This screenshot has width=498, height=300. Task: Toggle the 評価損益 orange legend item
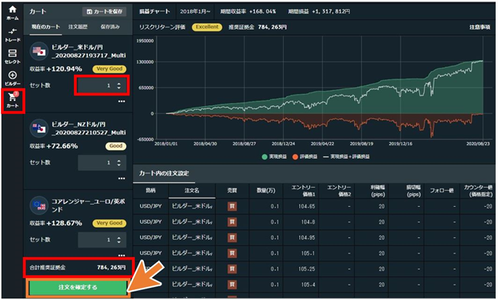304,156
